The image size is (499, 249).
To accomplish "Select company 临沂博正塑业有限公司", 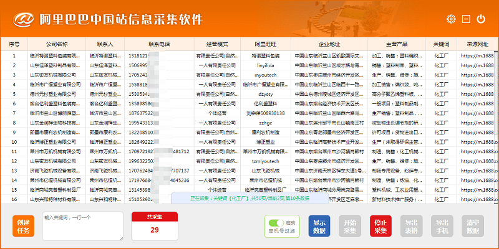I will 53,142.
